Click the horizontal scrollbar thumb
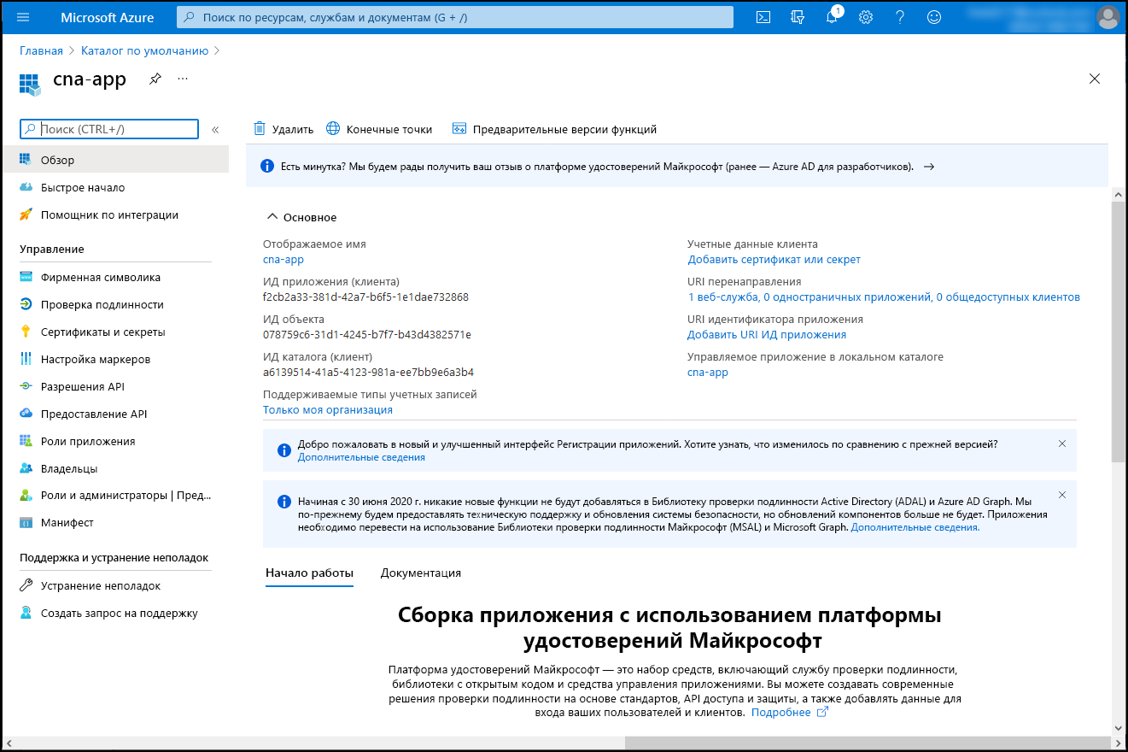The width and height of the screenshot is (1128, 752). (867, 742)
